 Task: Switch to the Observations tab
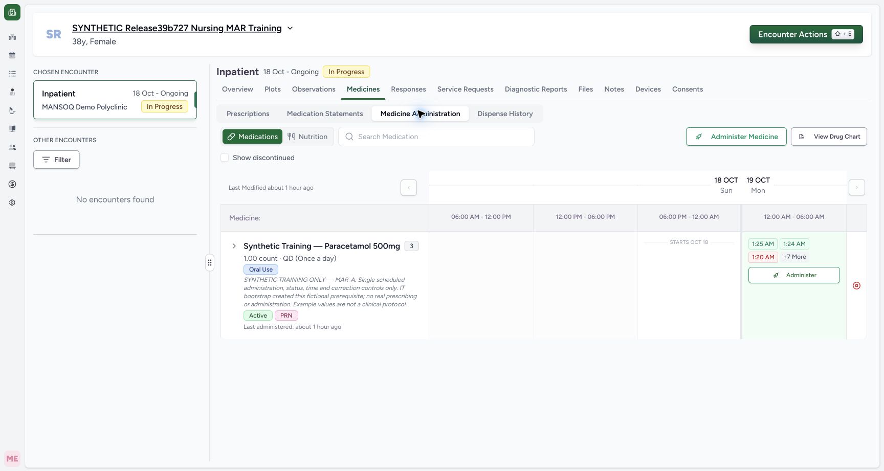click(x=314, y=89)
